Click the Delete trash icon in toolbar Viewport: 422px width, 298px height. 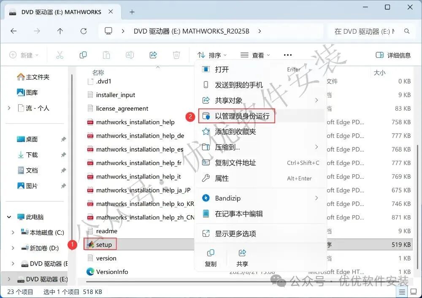pos(176,55)
